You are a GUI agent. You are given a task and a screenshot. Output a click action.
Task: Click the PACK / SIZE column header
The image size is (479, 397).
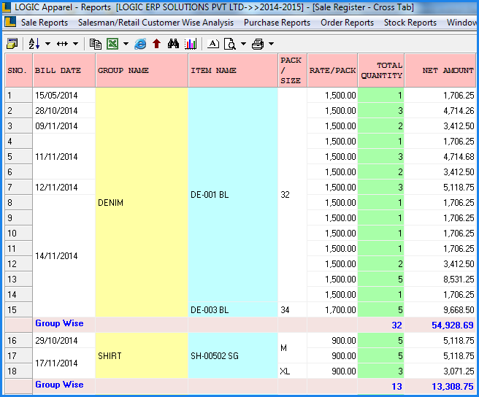(x=292, y=71)
